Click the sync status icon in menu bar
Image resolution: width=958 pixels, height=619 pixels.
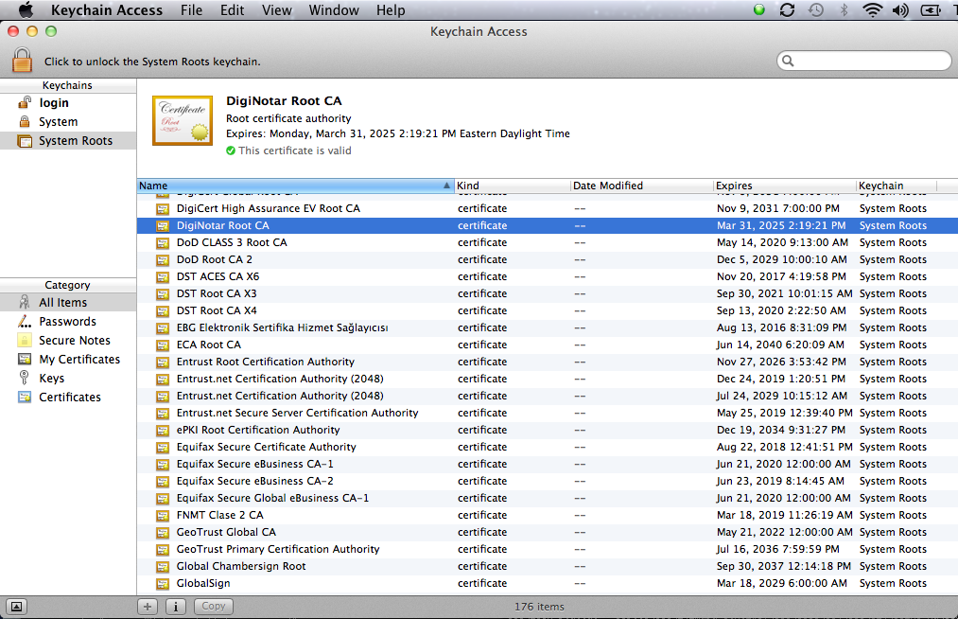pos(788,9)
